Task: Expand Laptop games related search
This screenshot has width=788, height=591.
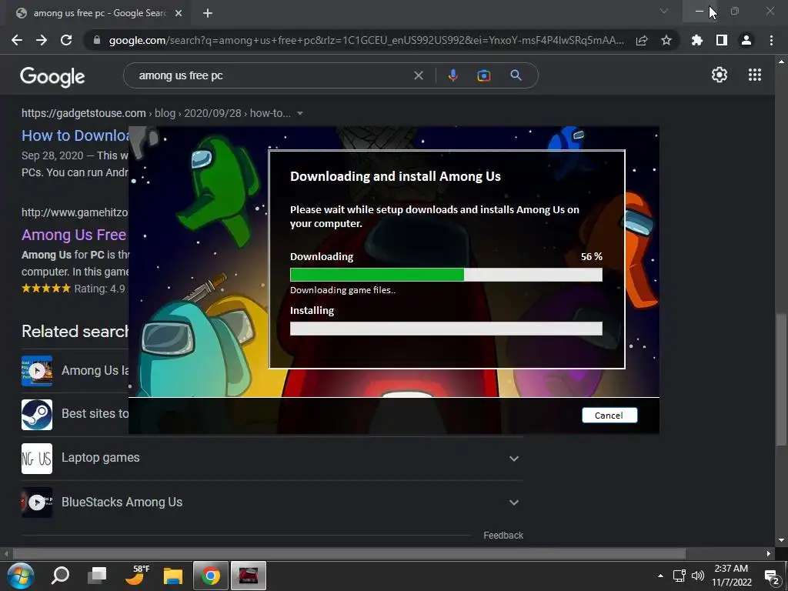Action: pyautogui.click(x=513, y=459)
